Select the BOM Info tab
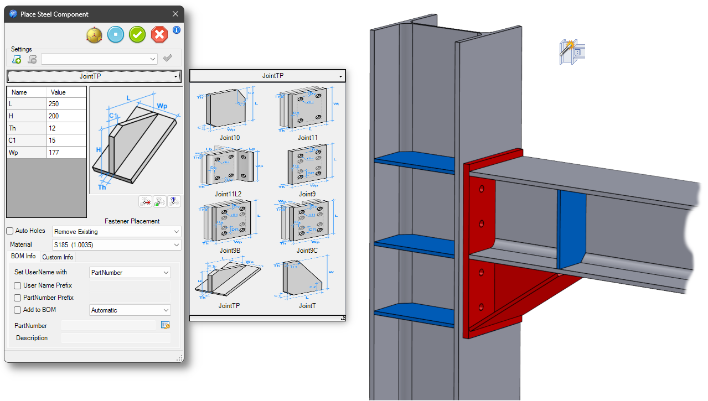Screen dimensions: 708x401 [x=23, y=256]
